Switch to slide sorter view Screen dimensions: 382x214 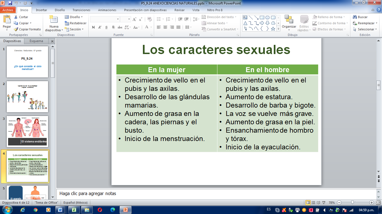tap(313, 203)
